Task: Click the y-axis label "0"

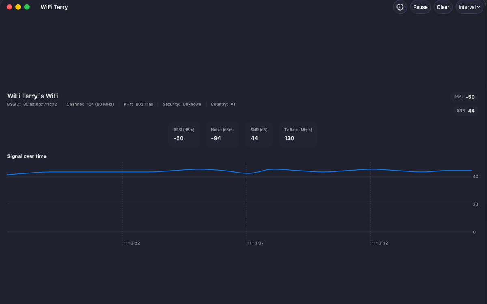Action: pyautogui.click(x=474, y=232)
